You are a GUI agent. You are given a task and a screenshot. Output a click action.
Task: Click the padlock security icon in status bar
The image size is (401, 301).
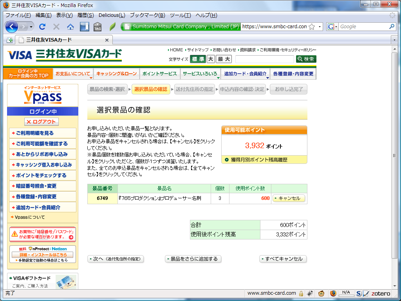(301, 293)
